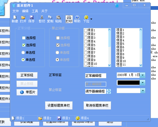Click inside the 正常编辑框 text field
The height and width of the screenshot is (127, 158).
tap(96, 76)
